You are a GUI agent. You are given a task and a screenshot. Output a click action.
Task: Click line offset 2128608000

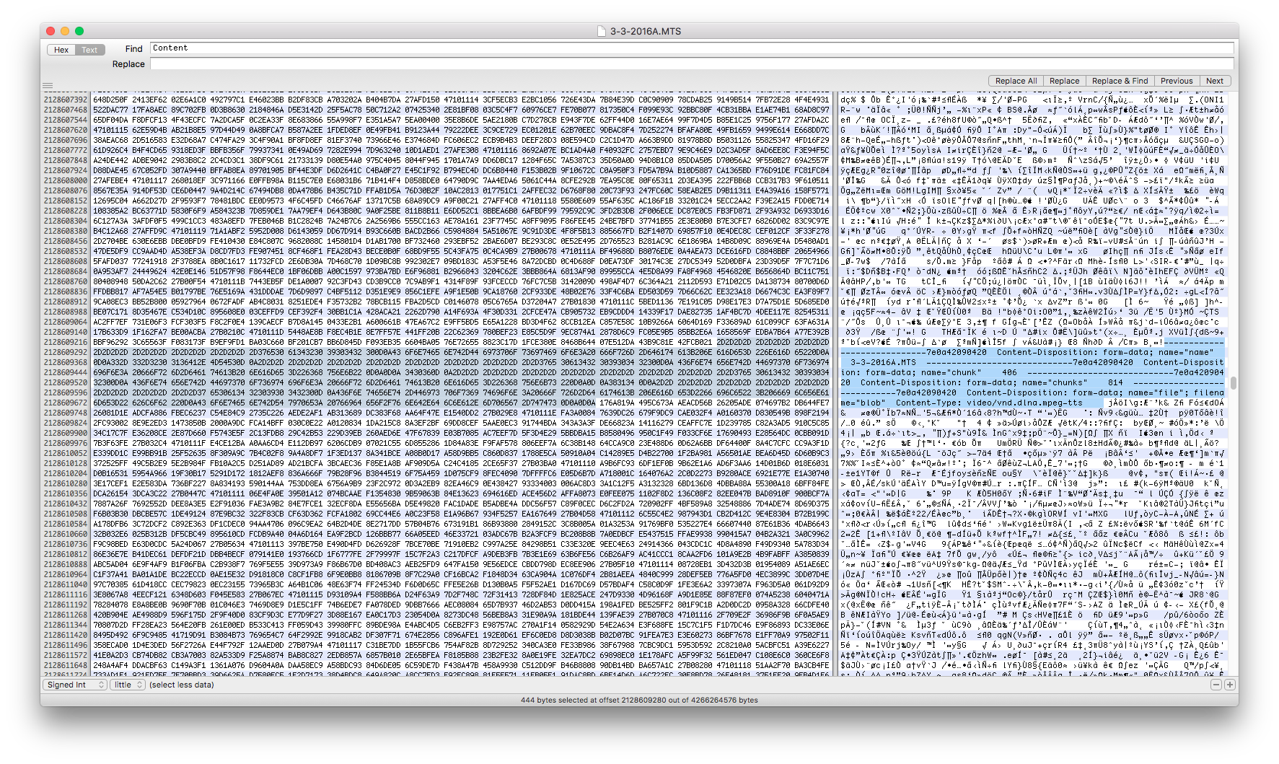65,180
